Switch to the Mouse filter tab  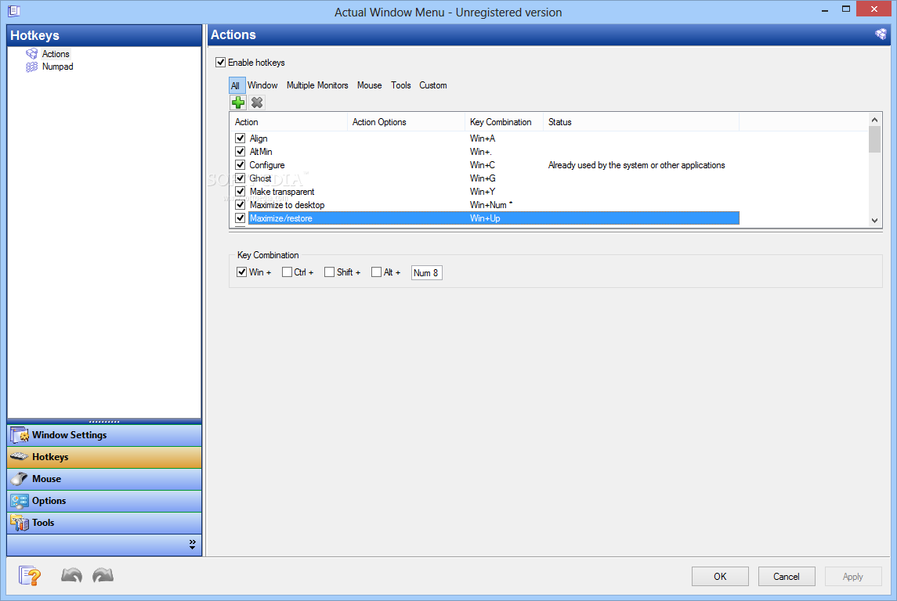370,85
